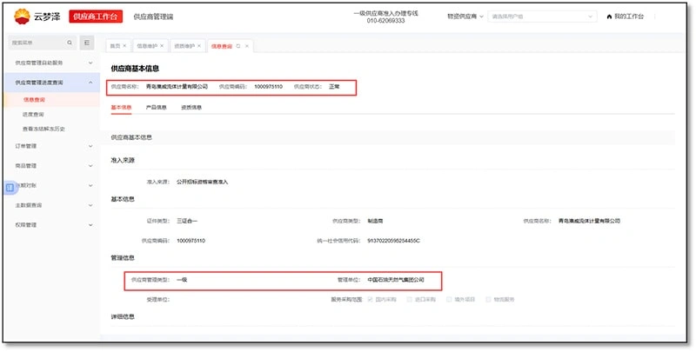Click supplier status value 正常
This screenshot has height=352, width=696.
tap(334, 86)
